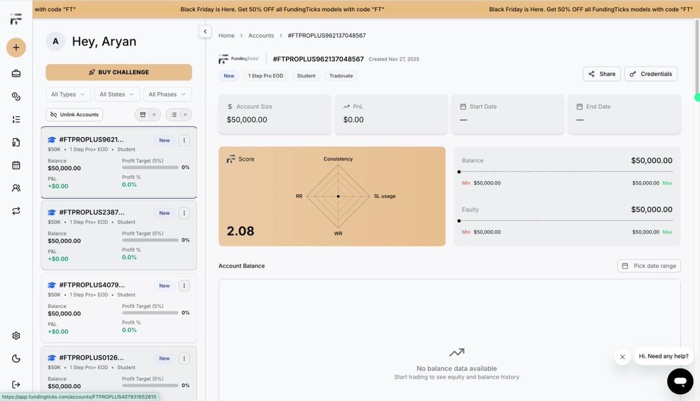
Task: Open the chat support bubble icon
Action: click(x=680, y=381)
